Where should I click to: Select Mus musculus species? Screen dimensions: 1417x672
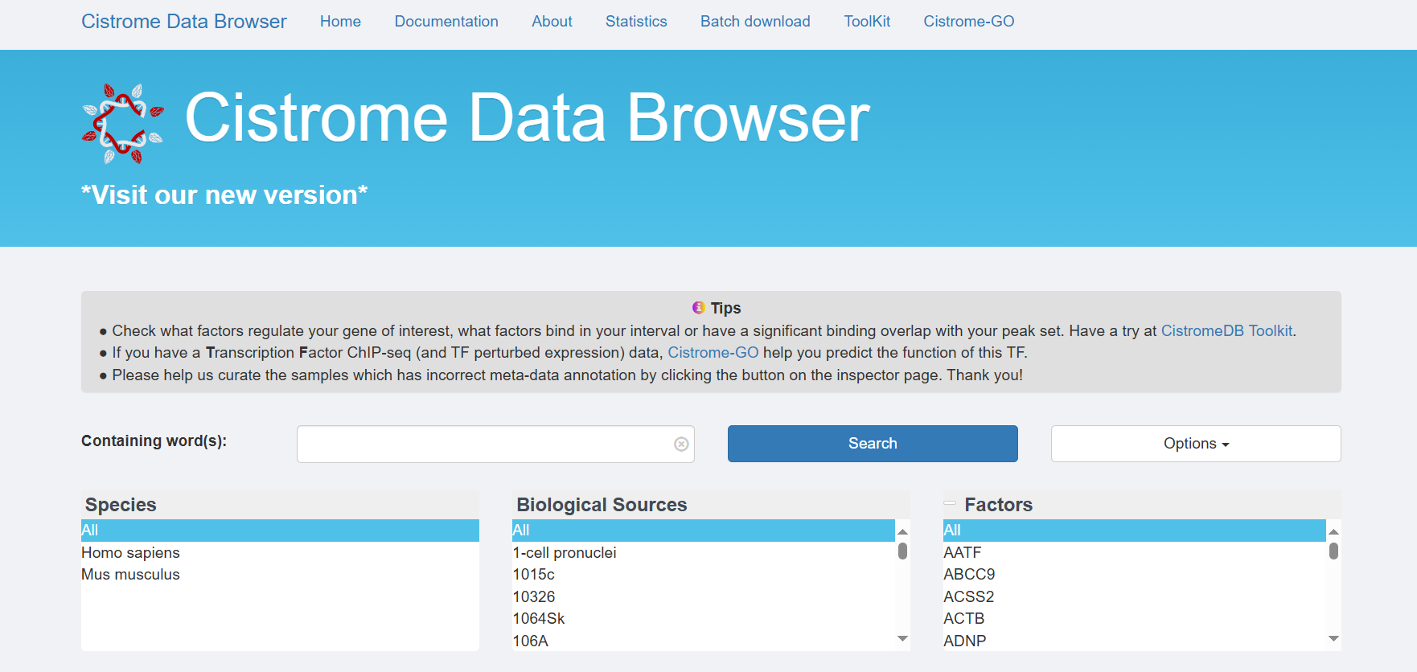coord(280,575)
